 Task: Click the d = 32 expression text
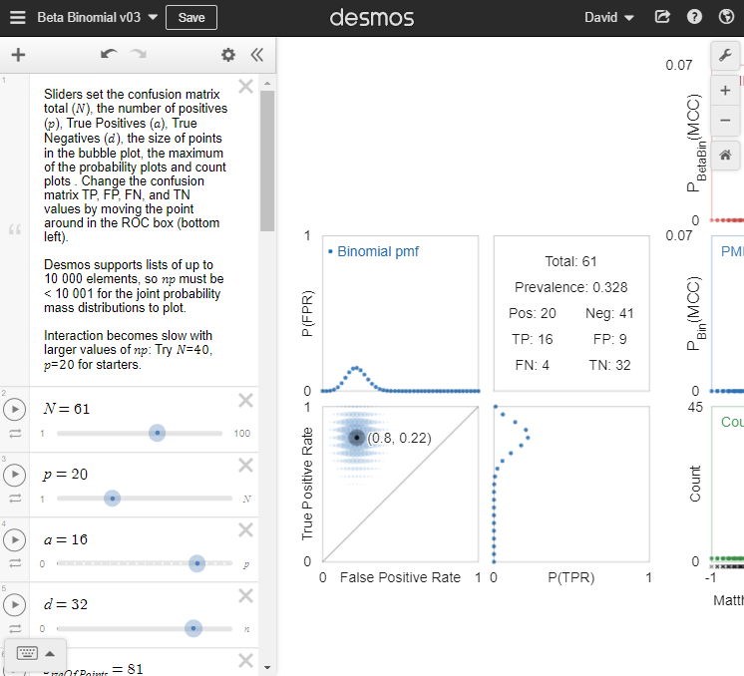tap(65, 604)
